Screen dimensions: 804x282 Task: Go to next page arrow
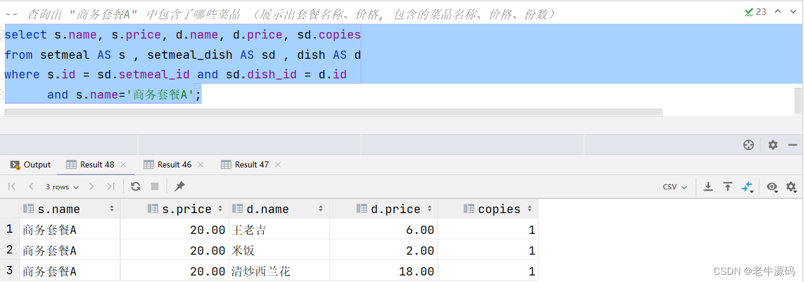(92, 186)
